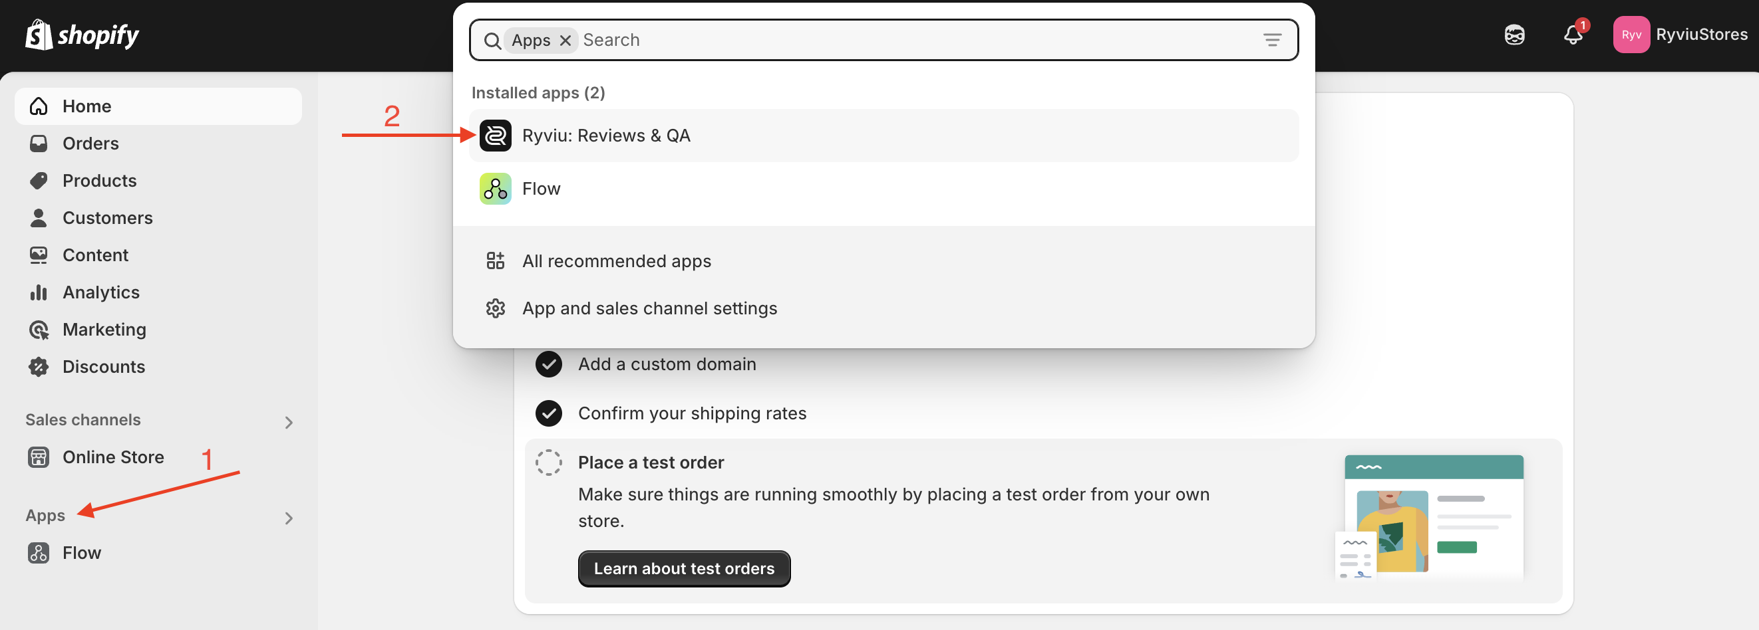Image resolution: width=1759 pixels, height=630 pixels.
Task: Open Marketing section
Action: [158, 330]
